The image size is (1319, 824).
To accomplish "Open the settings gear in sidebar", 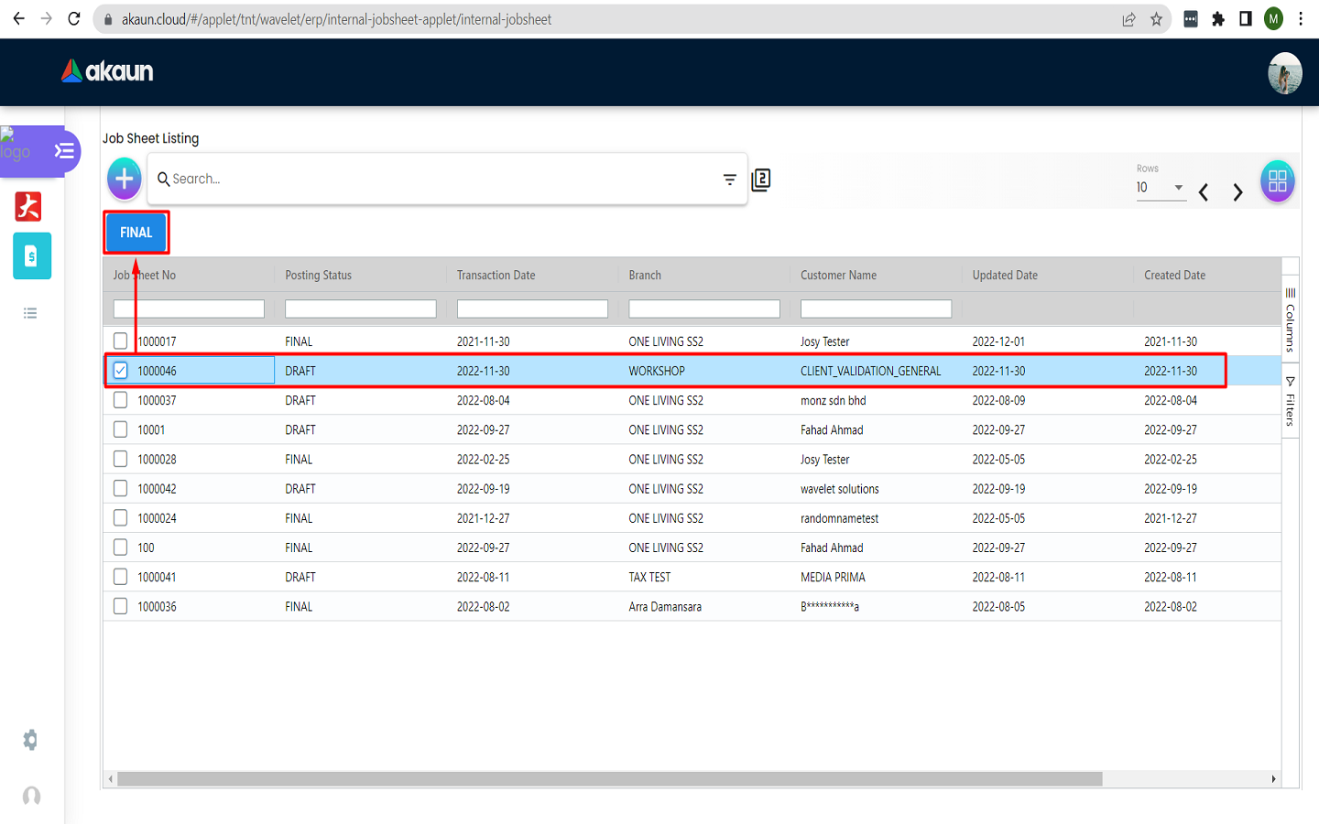I will (31, 740).
